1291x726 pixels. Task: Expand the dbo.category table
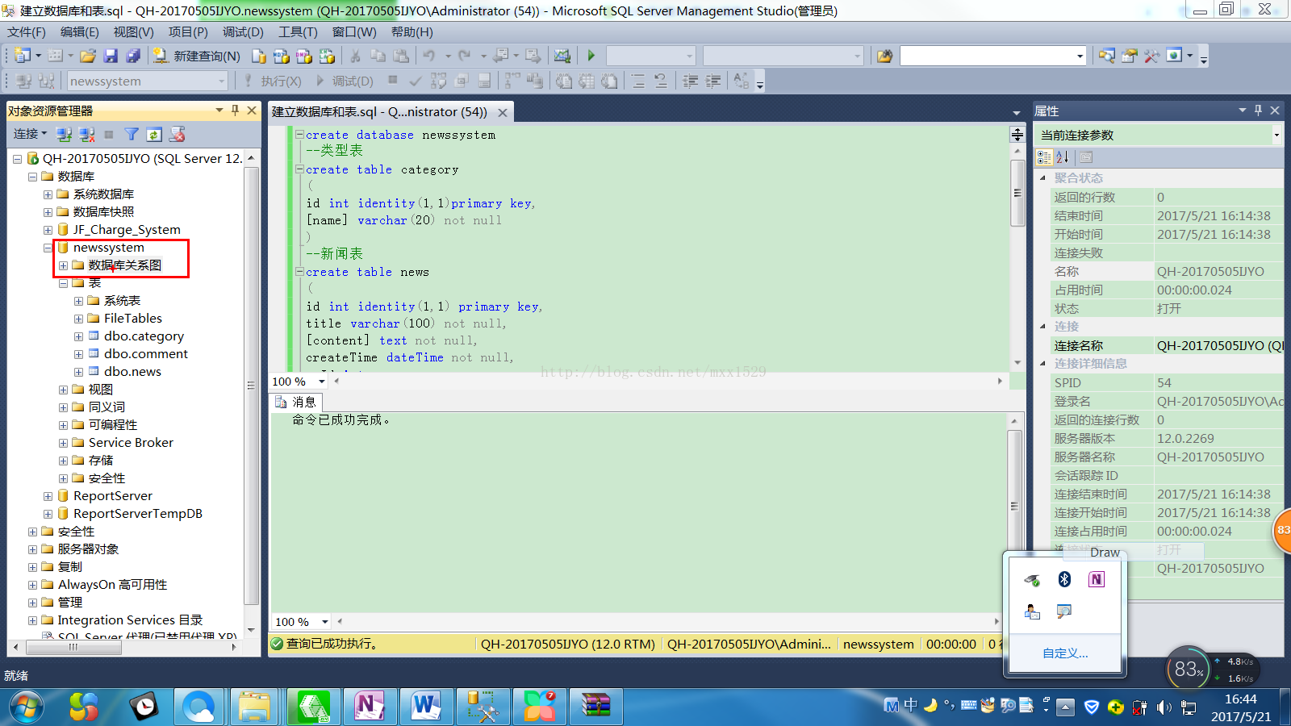78,336
